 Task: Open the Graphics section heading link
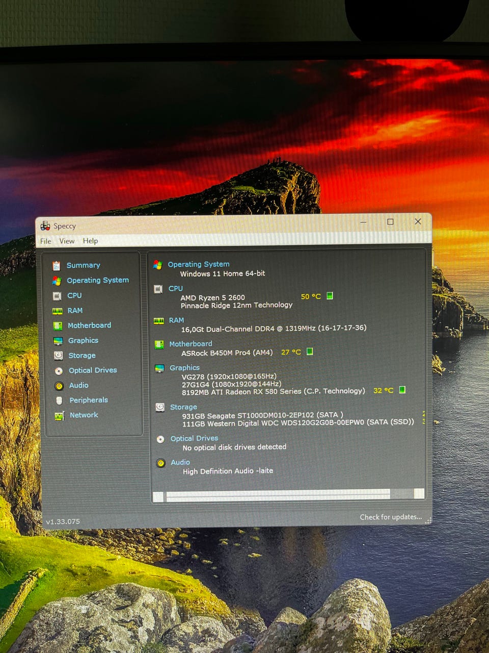pyautogui.click(x=185, y=367)
